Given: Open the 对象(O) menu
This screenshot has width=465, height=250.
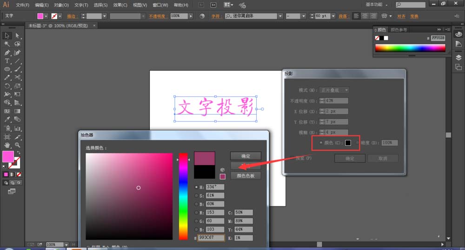Looking at the screenshot, I should 61,5.
